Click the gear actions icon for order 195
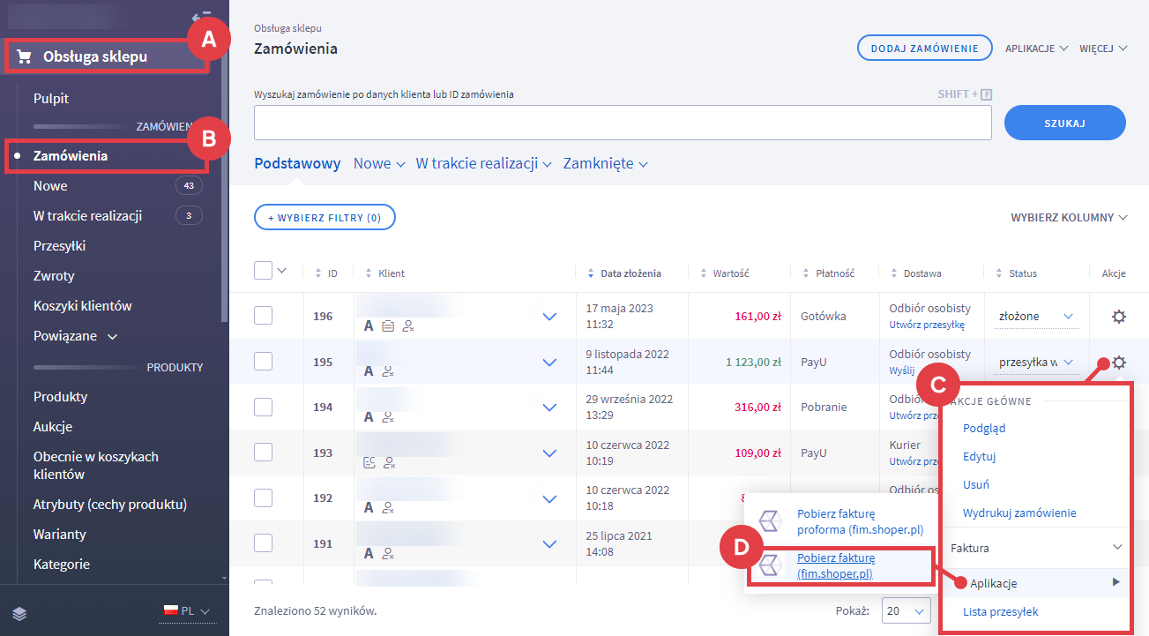The image size is (1149, 636). 1119,362
